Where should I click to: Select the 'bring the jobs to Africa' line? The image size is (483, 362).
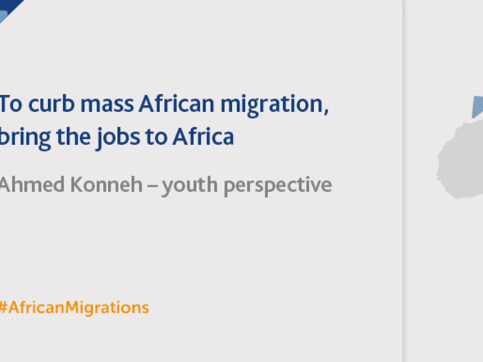[x=116, y=137]
